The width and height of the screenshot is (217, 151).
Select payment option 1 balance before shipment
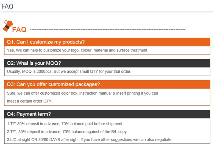coord(65,124)
